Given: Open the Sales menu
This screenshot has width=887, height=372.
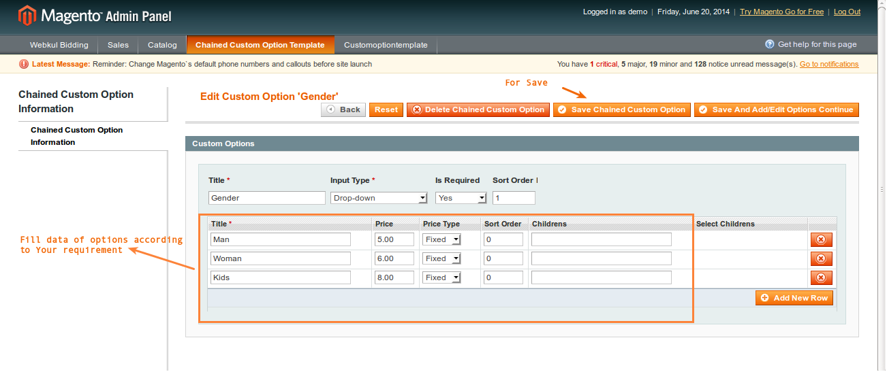Looking at the screenshot, I should (x=118, y=45).
